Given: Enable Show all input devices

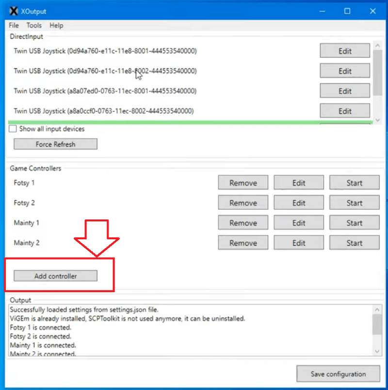Looking at the screenshot, I should point(12,128).
